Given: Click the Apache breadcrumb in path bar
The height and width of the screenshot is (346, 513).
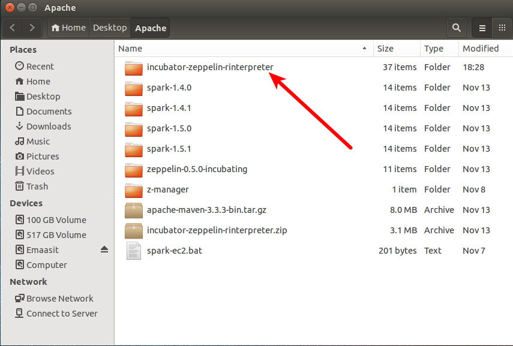Looking at the screenshot, I should [151, 28].
